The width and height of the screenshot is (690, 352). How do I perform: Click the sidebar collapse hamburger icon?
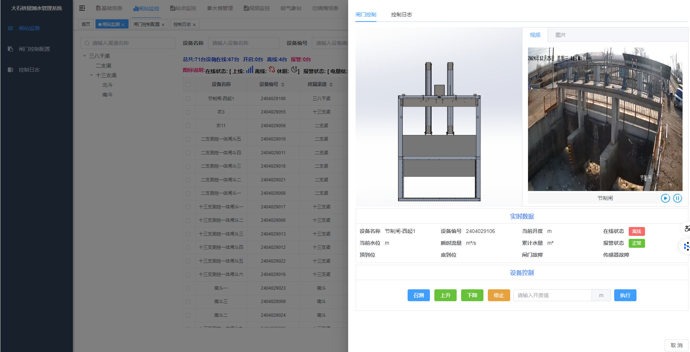(82, 8)
